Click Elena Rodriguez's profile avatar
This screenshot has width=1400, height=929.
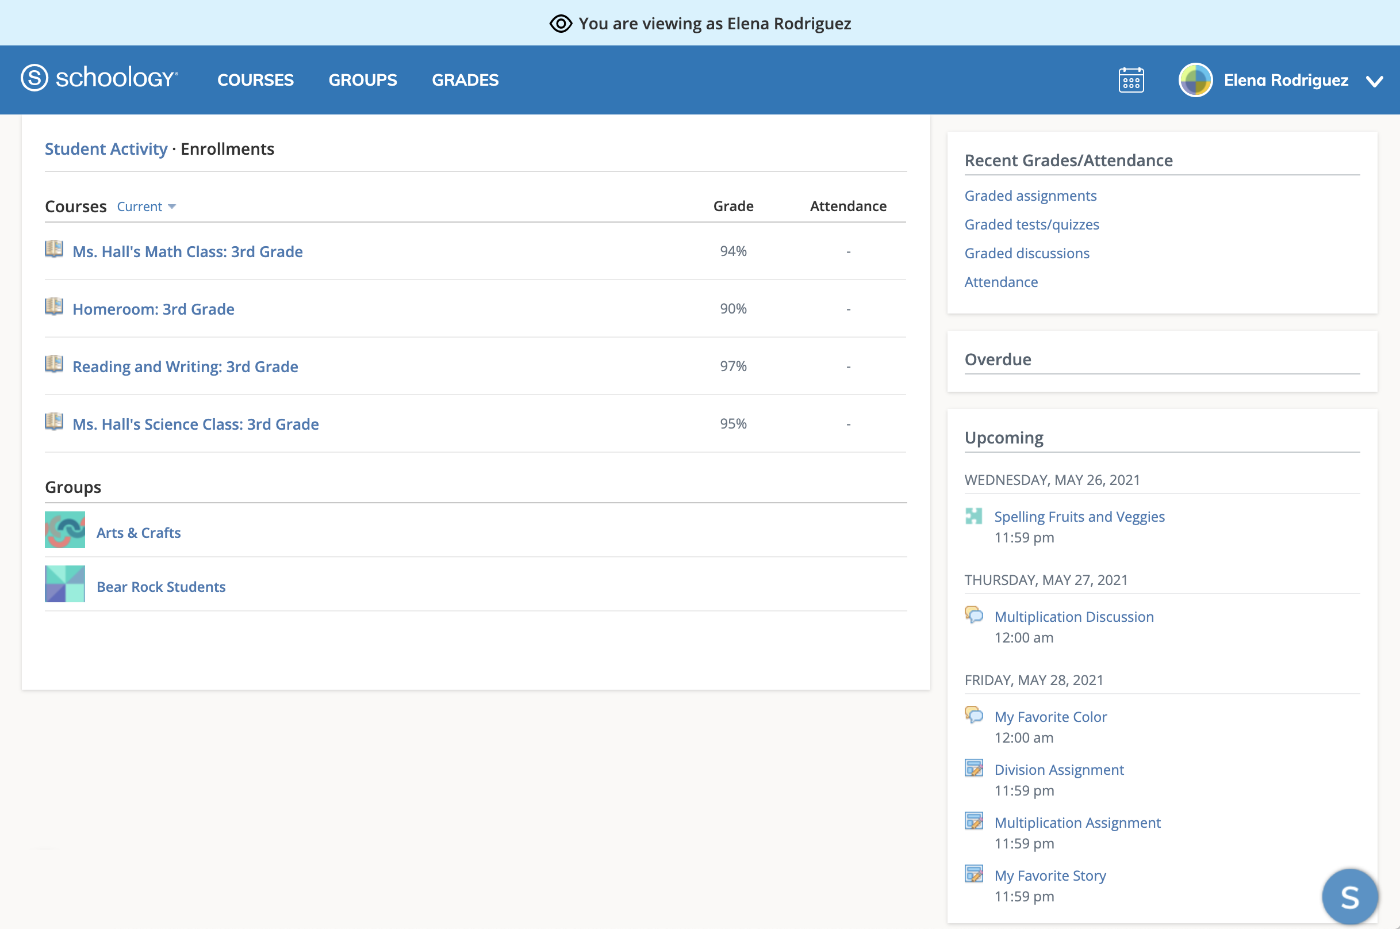1195,80
